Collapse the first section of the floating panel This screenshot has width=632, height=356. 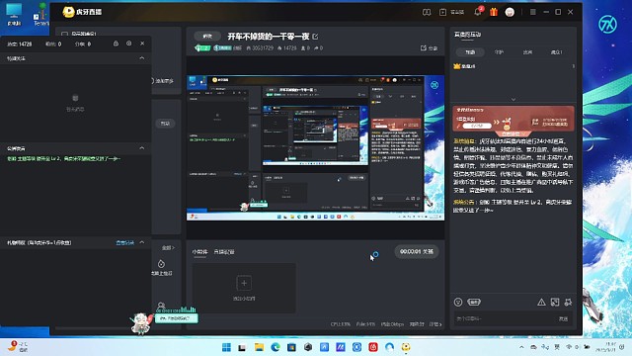click(142, 58)
